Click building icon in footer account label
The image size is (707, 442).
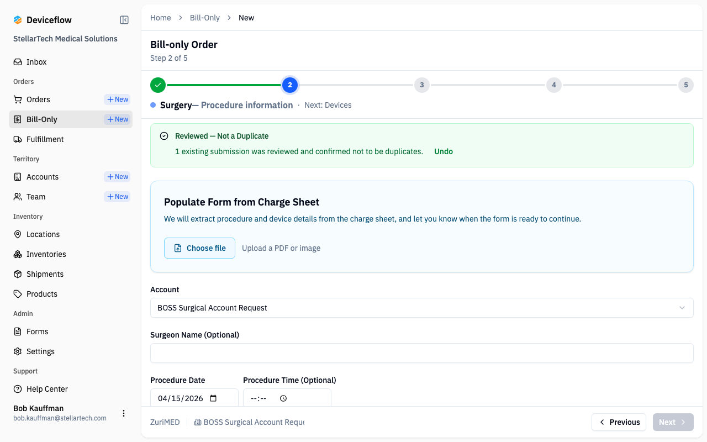pyautogui.click(x=197, y=422)
